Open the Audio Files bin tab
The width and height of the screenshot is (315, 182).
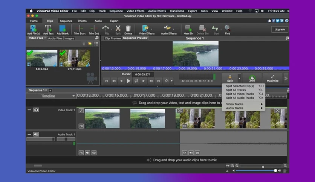tap(55, 38)
